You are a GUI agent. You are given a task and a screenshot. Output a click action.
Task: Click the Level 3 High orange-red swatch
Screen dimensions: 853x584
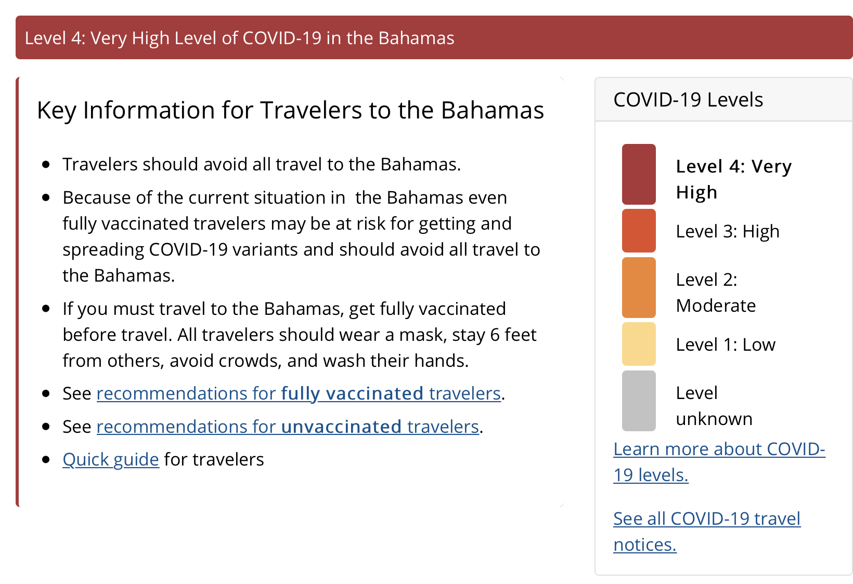click(639, 231)
